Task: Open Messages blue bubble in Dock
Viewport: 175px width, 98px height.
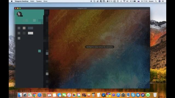Action: 59,95
